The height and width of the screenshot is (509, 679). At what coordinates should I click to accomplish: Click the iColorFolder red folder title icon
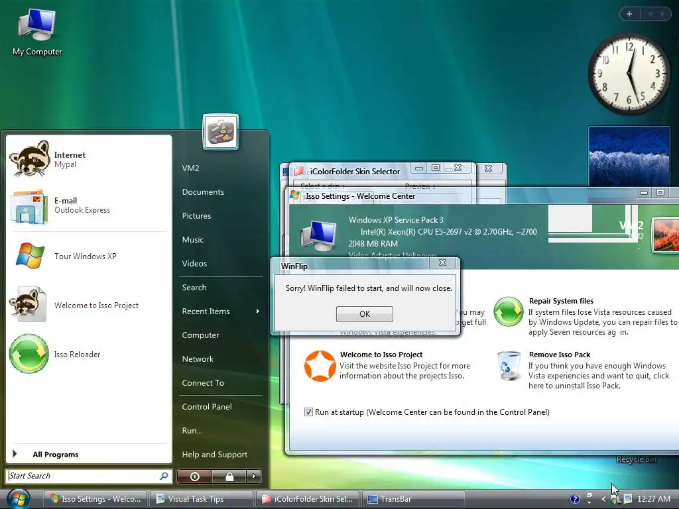coord(299,172)
